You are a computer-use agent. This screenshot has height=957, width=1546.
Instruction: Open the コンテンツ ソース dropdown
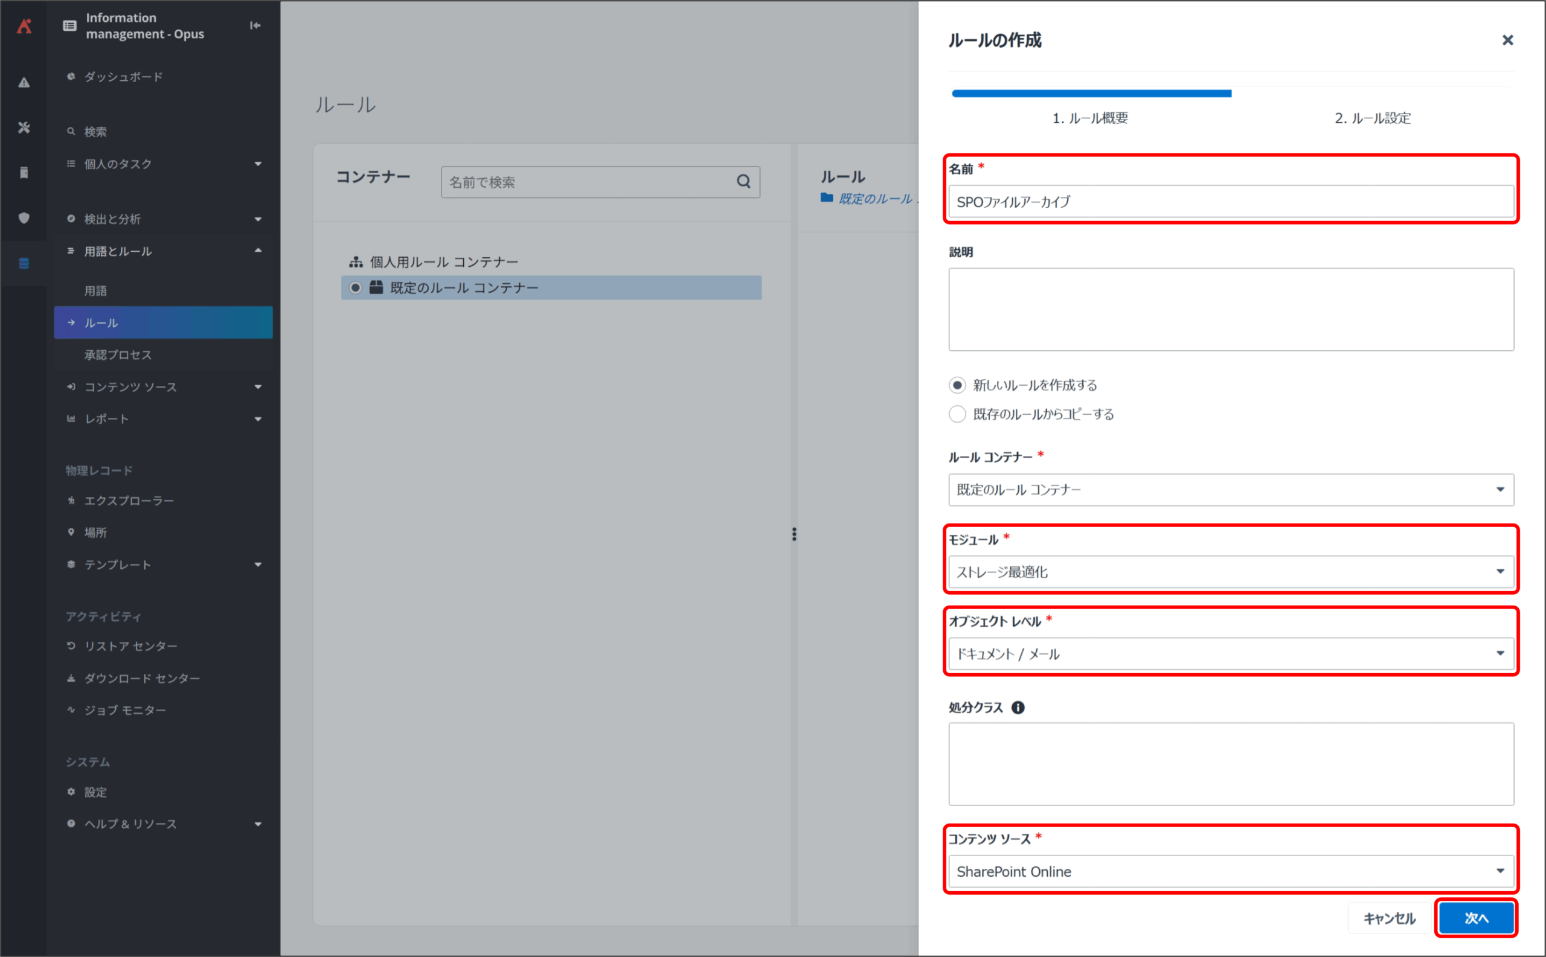pyautogui.click(x=1230, y=871)
